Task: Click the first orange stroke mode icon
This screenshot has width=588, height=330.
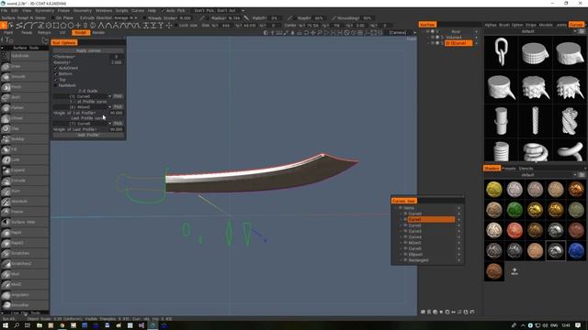Action: (x=4, y=26)
